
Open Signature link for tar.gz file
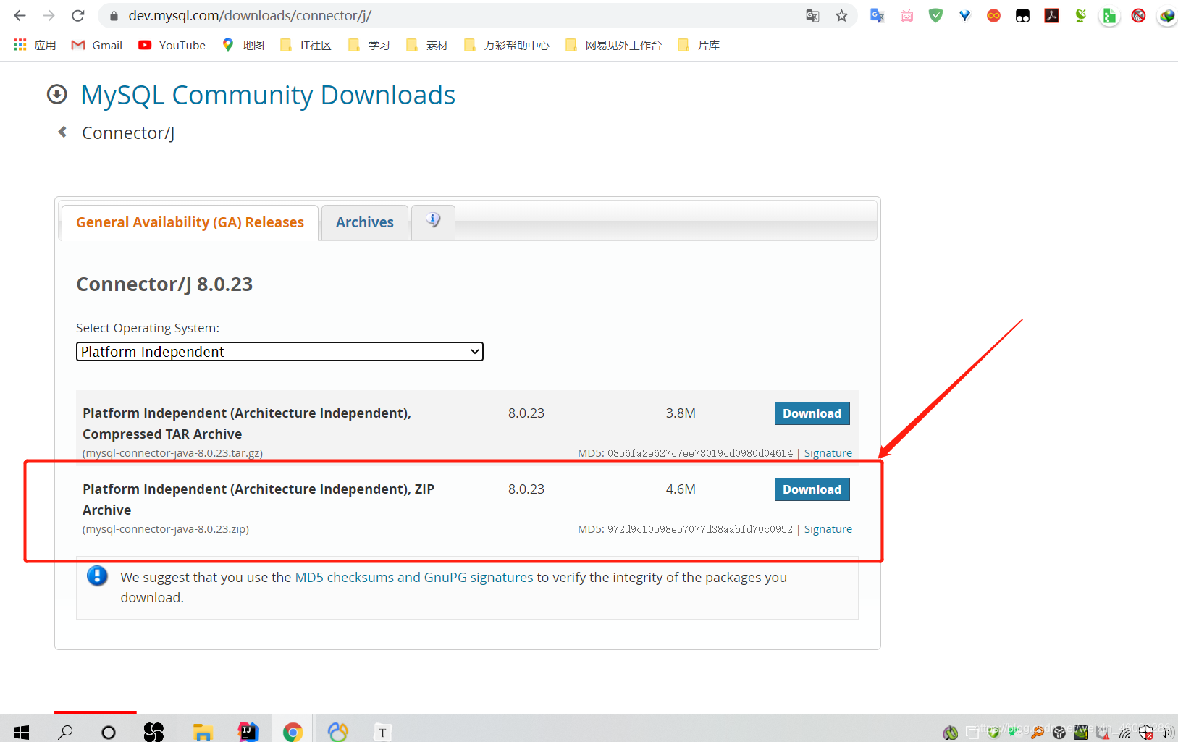click(x=828, y=453)
